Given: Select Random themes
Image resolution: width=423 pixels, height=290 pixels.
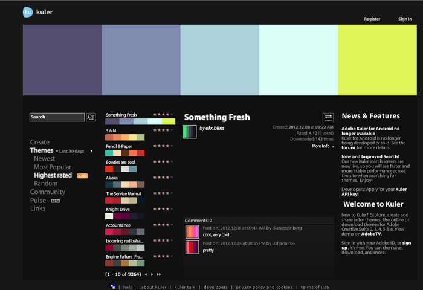Looking at the screenshot, I should 45,184.
